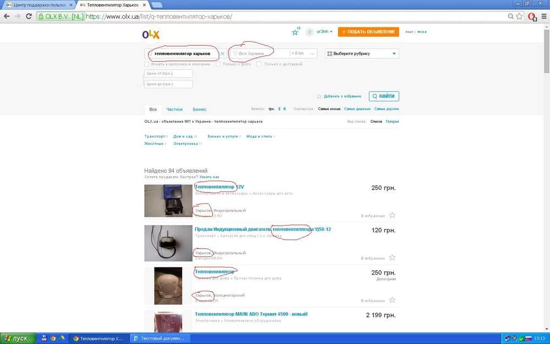Open the zoom magnifier icon in address bar
Image resolution: width=550 pixels, height=344 pixels.
511,16
